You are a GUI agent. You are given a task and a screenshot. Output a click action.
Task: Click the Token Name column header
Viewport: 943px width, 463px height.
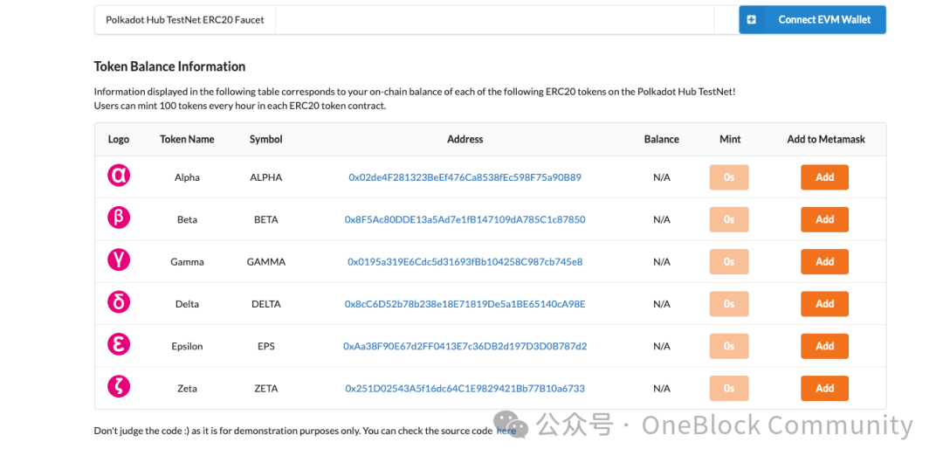coord(187,139)
